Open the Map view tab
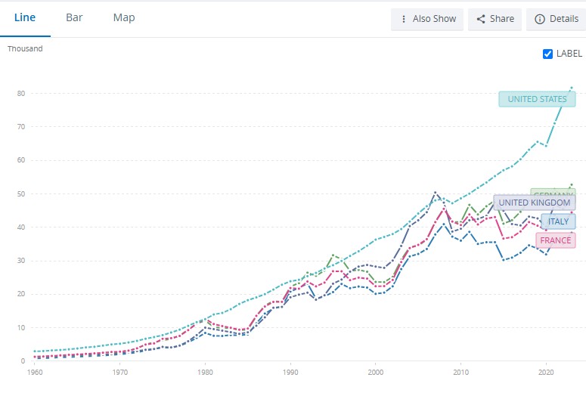 click(x=124, y=17)
